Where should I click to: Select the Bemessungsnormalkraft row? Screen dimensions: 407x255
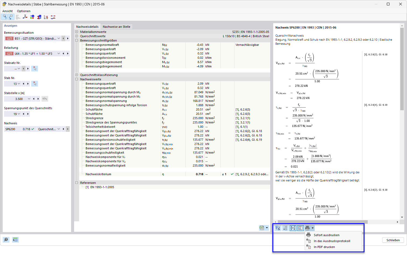174,45
